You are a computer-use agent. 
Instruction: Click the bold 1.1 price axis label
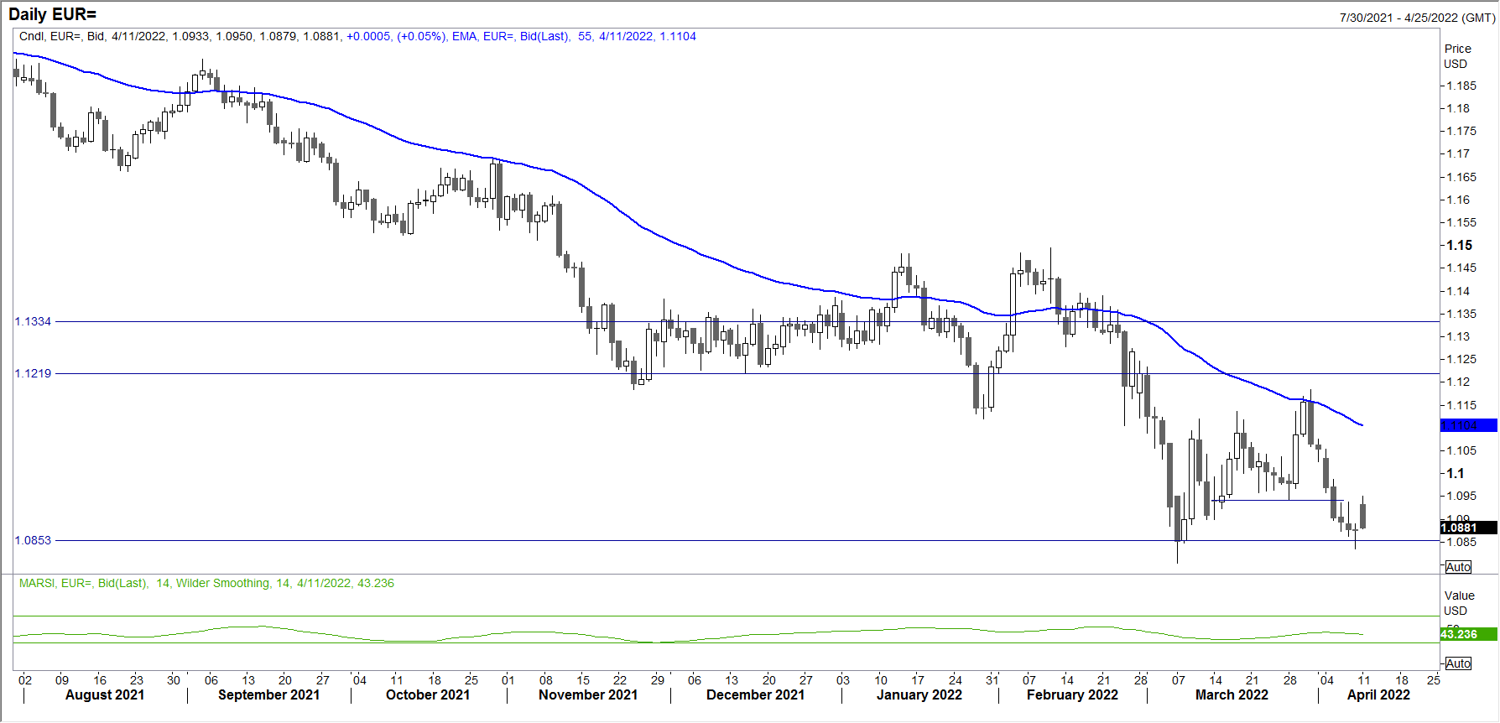[x=1456, y=473]
